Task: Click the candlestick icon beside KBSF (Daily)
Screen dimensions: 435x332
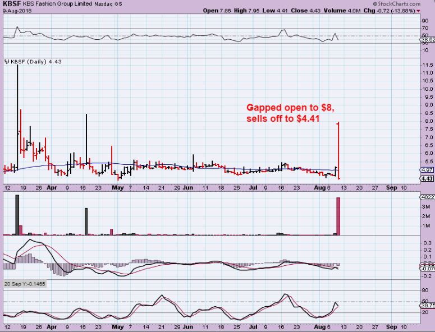Action: click(x=7, y=62)
